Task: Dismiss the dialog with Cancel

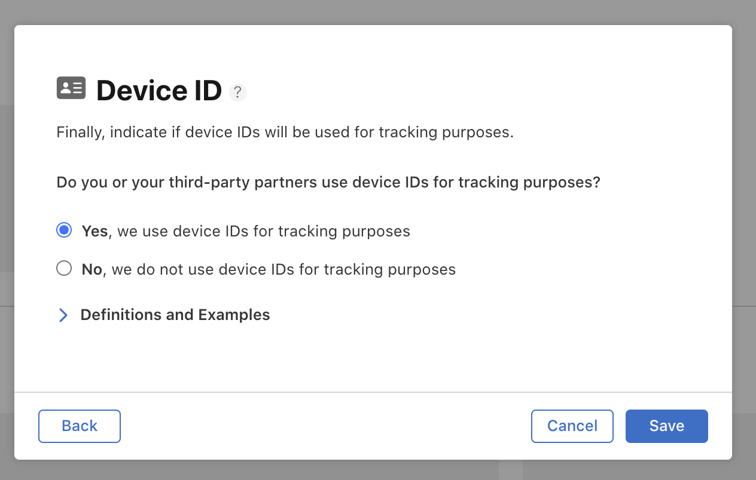Action: [572, 426]
